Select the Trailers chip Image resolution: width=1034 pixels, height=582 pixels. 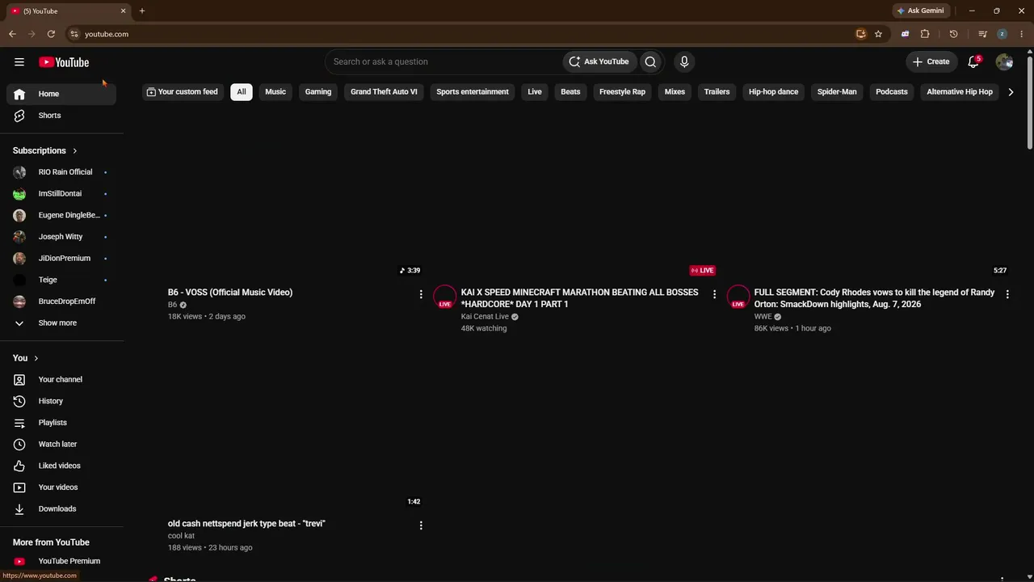[x=717, y=92]
